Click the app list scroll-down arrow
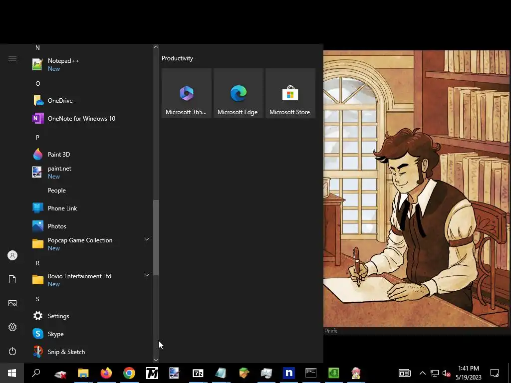Screen dimensions: 511x383 [x=156, y=360]
